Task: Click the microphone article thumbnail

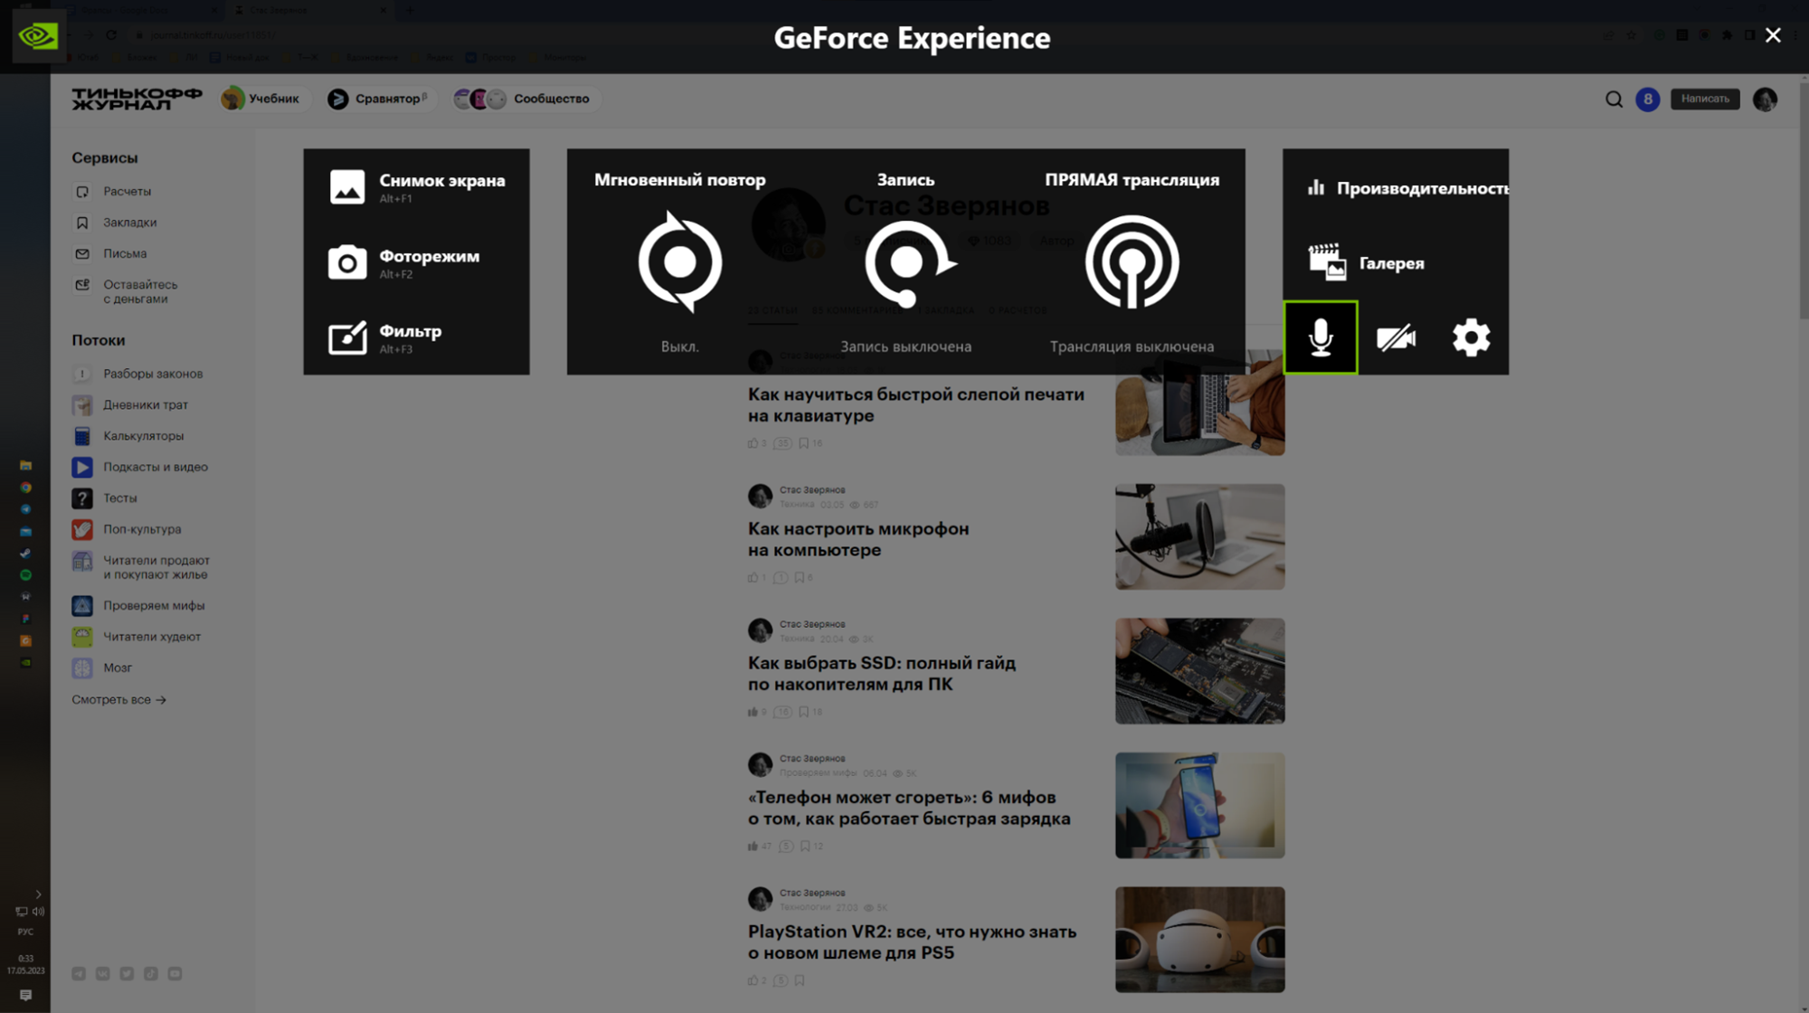Action: (1199, 536)
